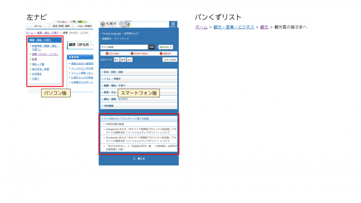The image size is (361, 203).
Task: Click the X close icon at the bottom
Action: point(134,159)
